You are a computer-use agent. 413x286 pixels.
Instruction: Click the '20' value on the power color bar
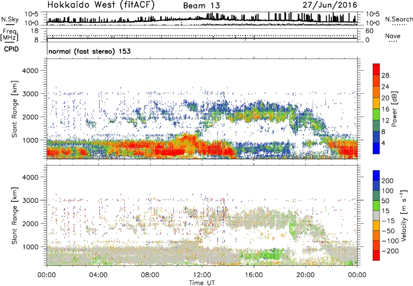pos(385,98)
